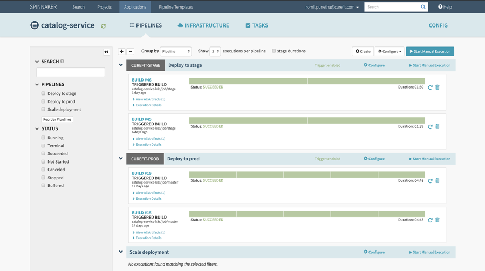Expand all pipelines with plus button
This screenshot has width=485, height=271.
121,51
